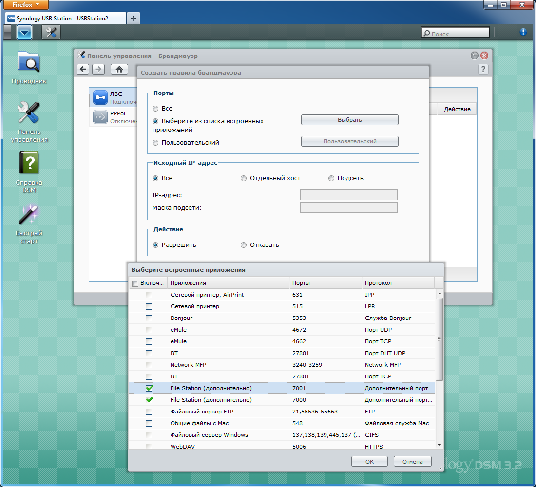The width and height of the screenshot is (536, 487).
Task: Open the Быстрый старт wizard icon
Action: pos(29,224)
